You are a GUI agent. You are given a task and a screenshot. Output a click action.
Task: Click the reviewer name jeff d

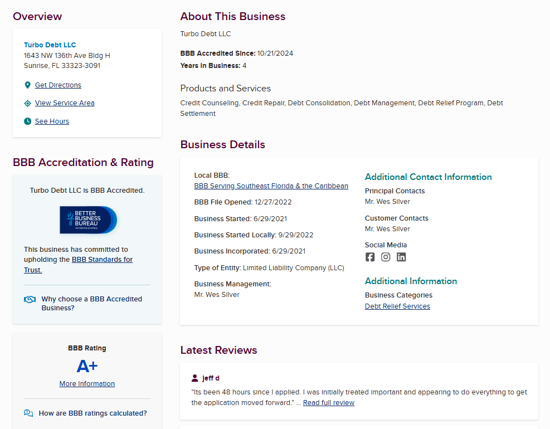click(x=211, y=378)
